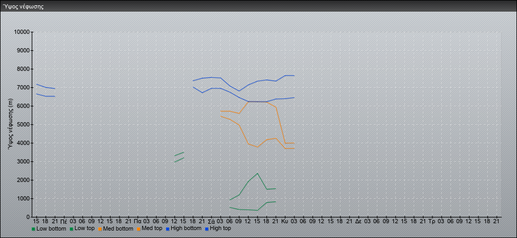This screenshot has width=517, height=238.
Task: Click the green Low bottom legend swatch
Action: (x=33, y=229)
